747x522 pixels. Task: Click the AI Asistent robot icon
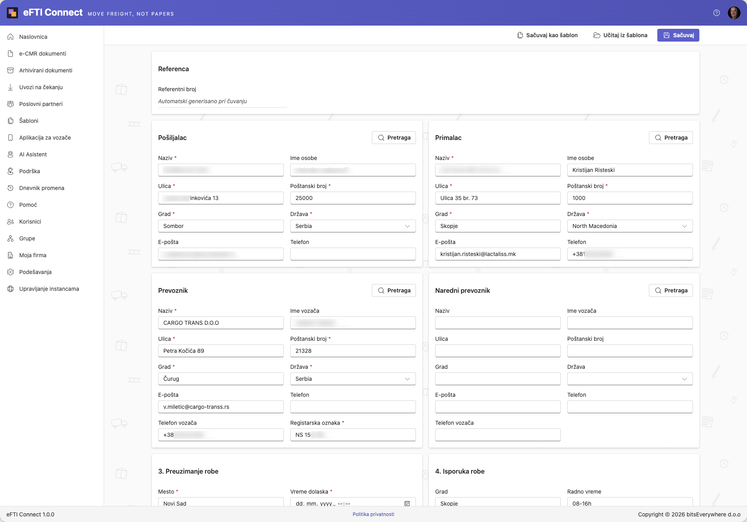tap(10, 154)
